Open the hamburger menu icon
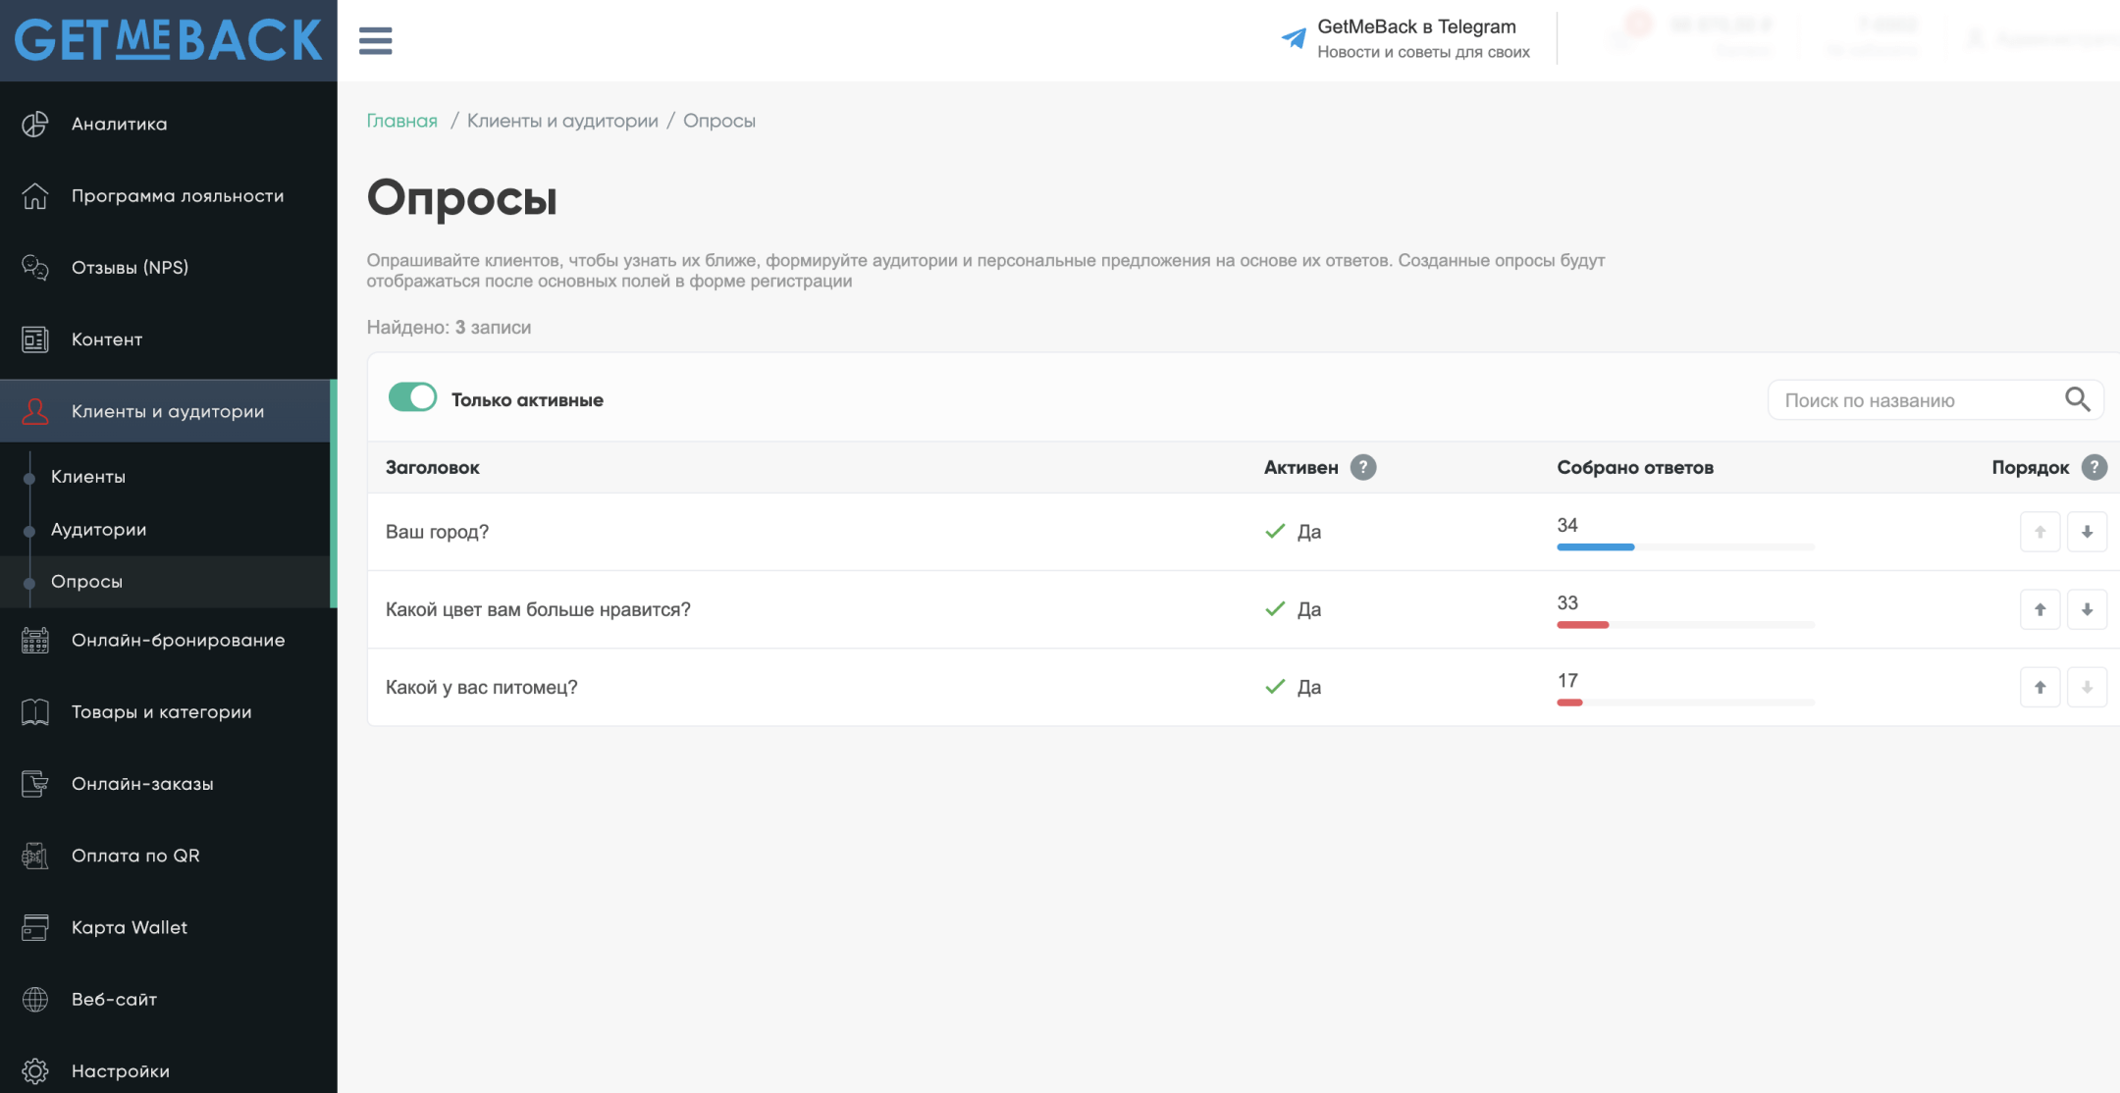The height and width of the screenshot is (1093, 2120). (x=375, y=40)
